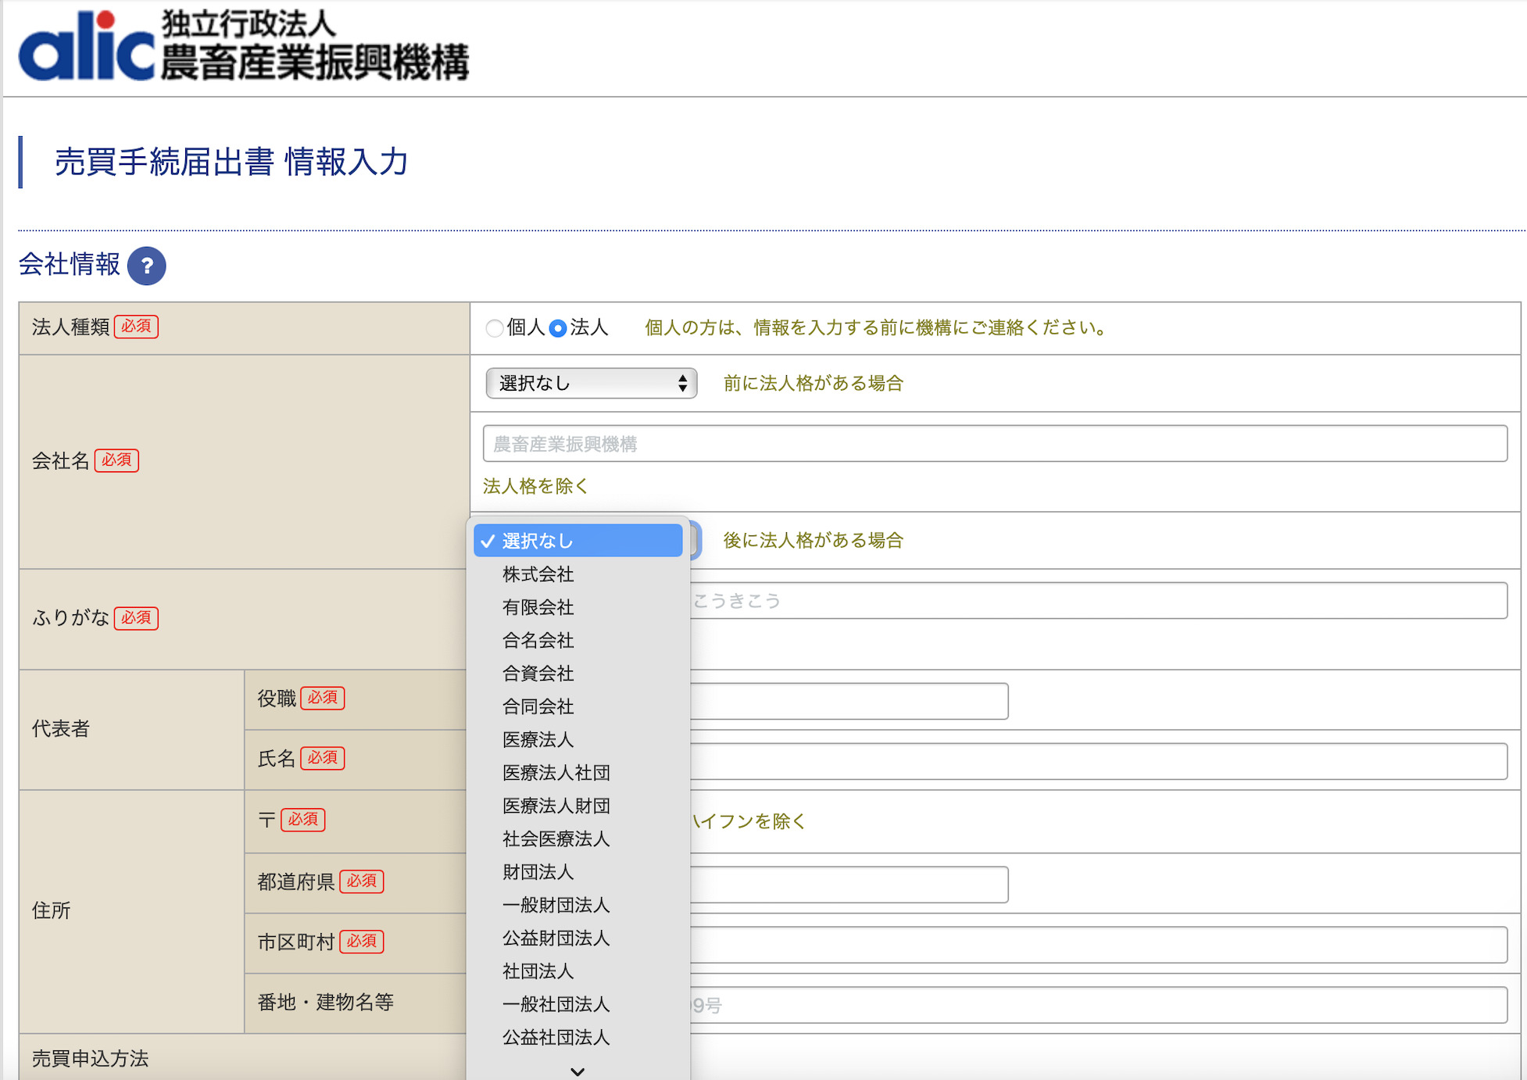Click the 個人の方は… contact notice text
Image resolution: width=1527 pixels, height=1080 pixels.
point(875,327)
